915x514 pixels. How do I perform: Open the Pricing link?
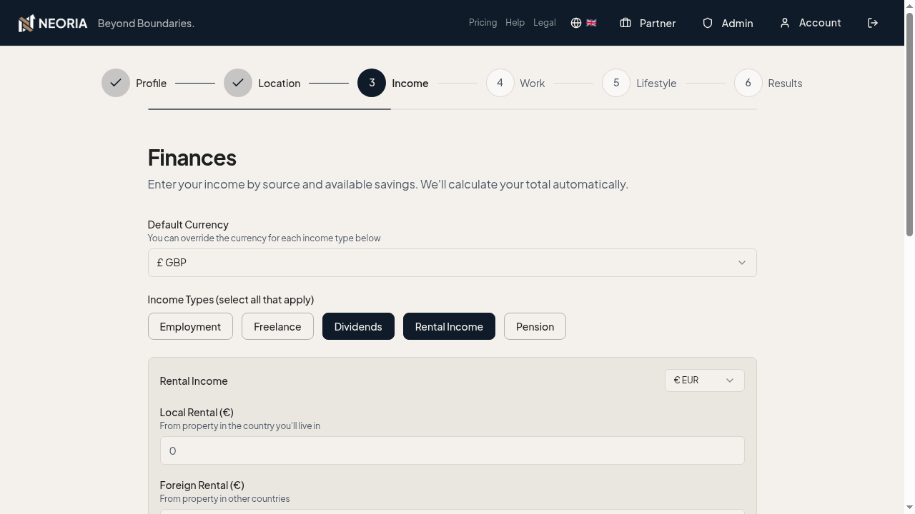click(483, 23)
